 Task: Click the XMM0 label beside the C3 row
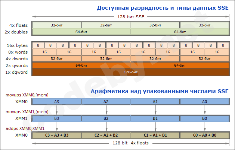coord(21,135)
